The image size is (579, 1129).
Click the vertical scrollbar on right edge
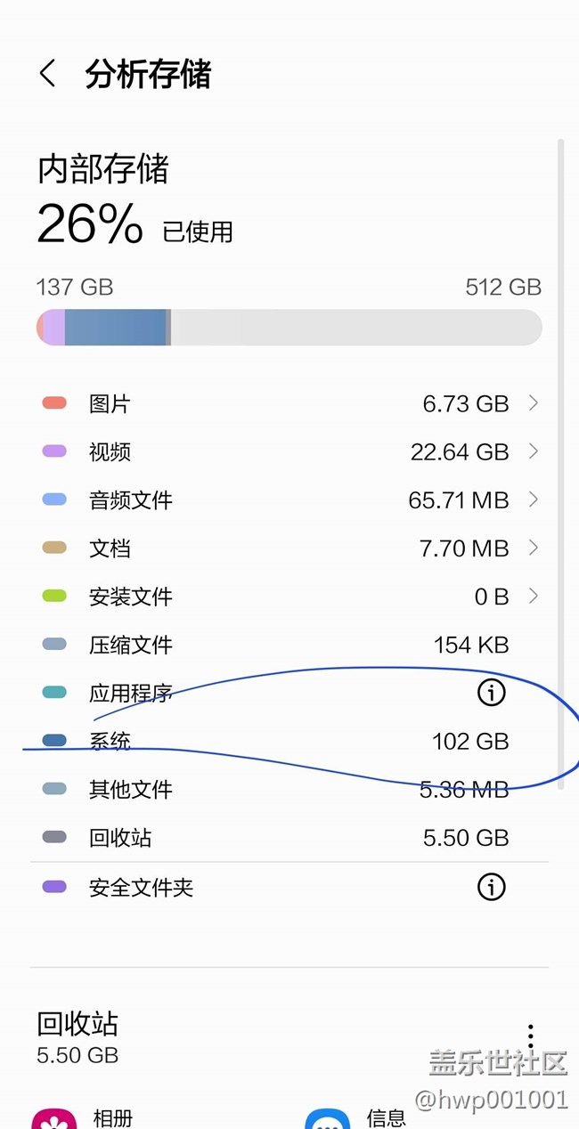pos(560,463)
